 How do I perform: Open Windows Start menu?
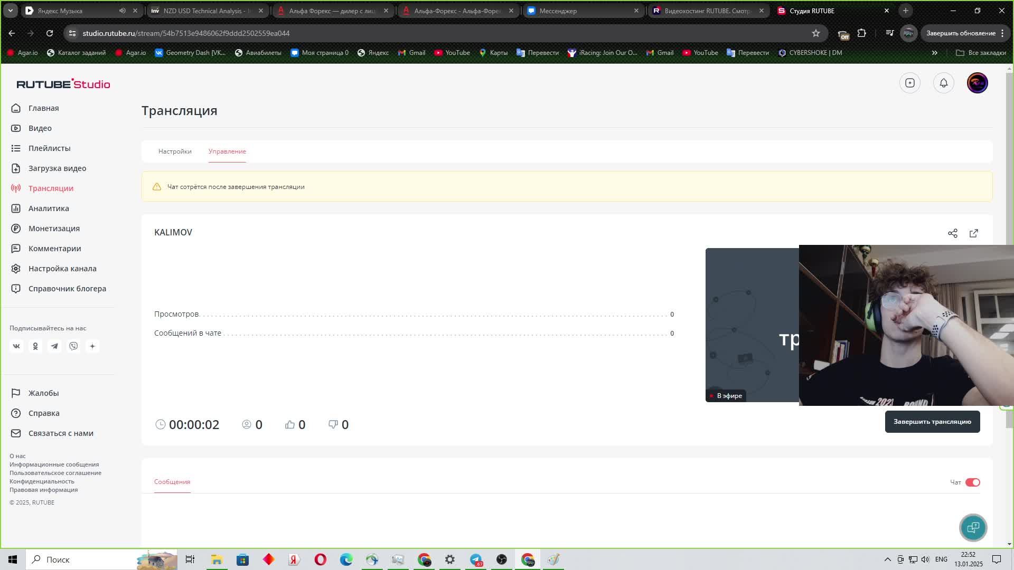pyautogui.click(x=13, y=559)
